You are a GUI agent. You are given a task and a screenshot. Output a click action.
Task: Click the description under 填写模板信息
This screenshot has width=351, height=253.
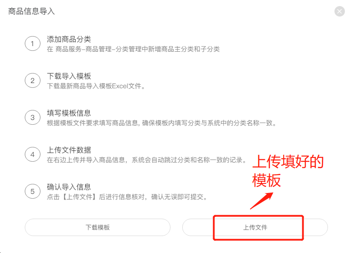click(162, 123)
